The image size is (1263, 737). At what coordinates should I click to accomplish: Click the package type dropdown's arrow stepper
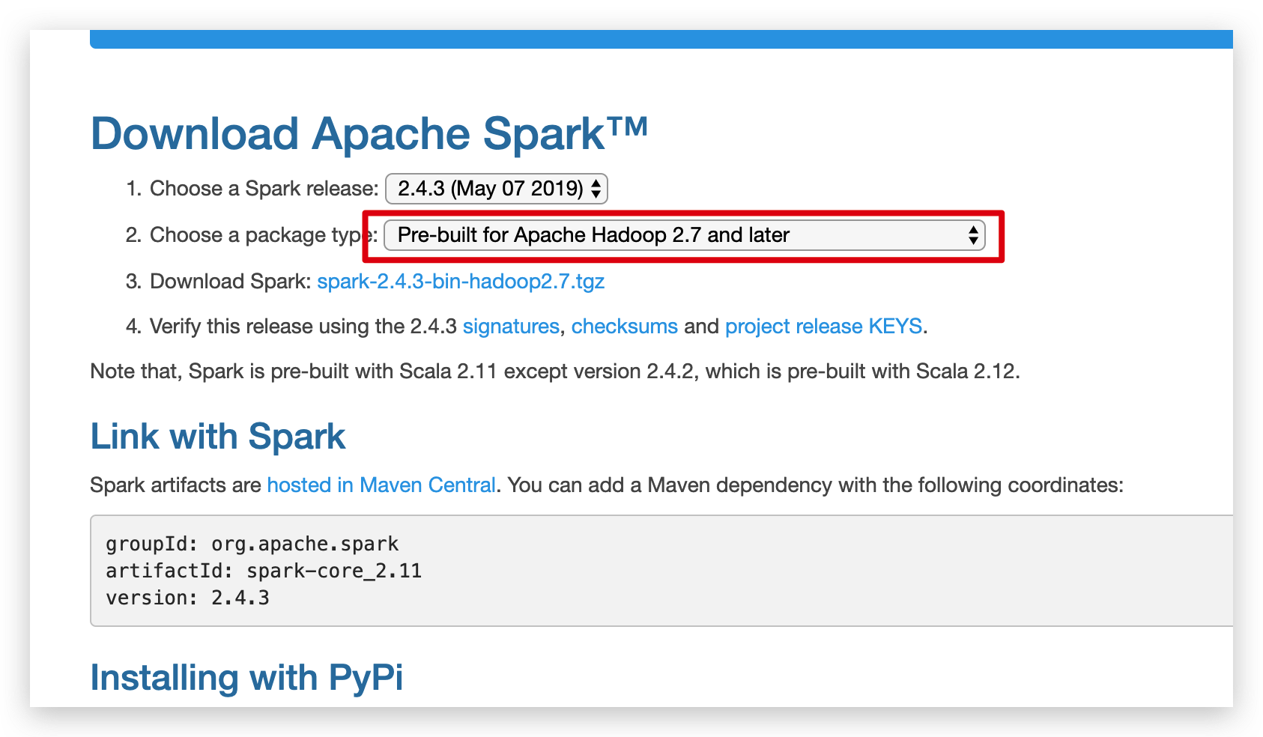974,235
